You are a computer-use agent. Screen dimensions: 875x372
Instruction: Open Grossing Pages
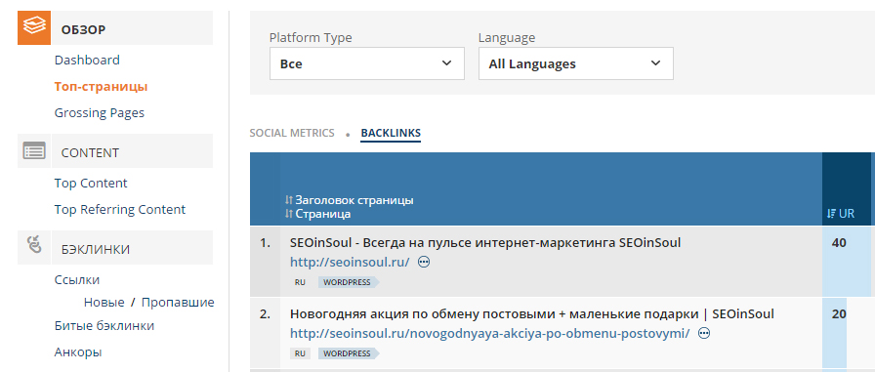100,112
